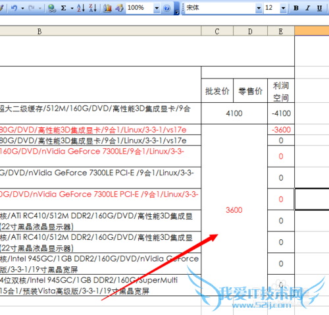Open the font size dropdown arrow
This screenshot has width=329, height=315.
click(284, 9)
